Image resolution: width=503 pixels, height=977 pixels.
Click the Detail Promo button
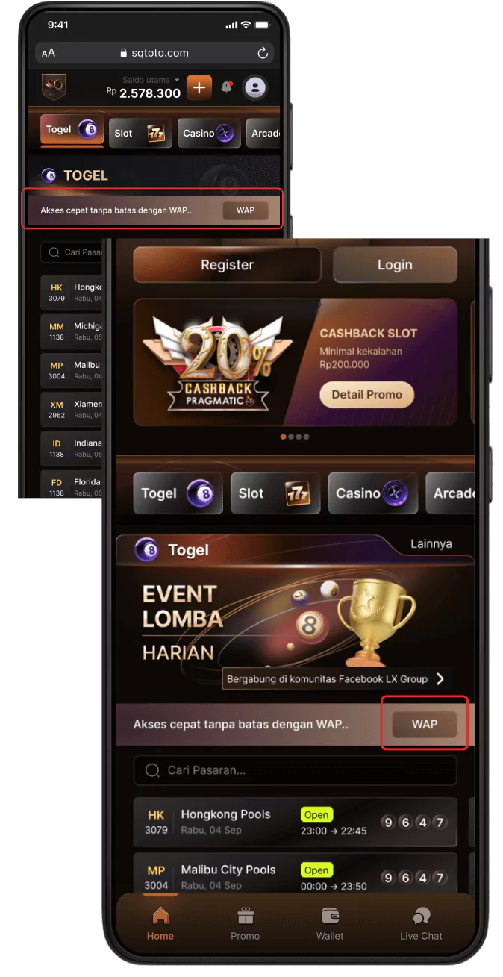tap(367, 395)
